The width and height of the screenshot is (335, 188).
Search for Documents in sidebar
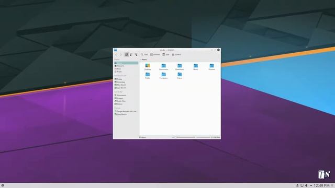pos(126,95)
